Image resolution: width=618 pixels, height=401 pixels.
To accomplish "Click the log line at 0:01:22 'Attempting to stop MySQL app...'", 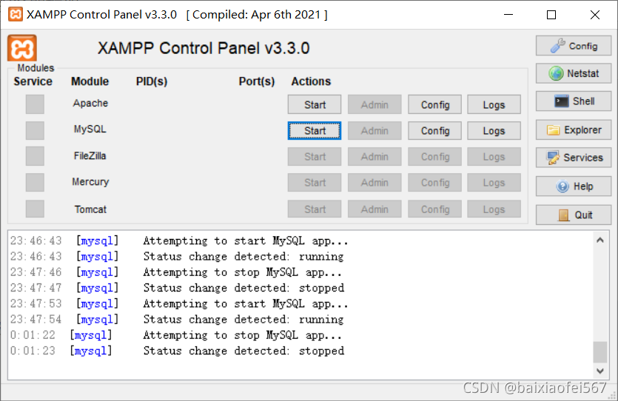I will coord(176,335).
